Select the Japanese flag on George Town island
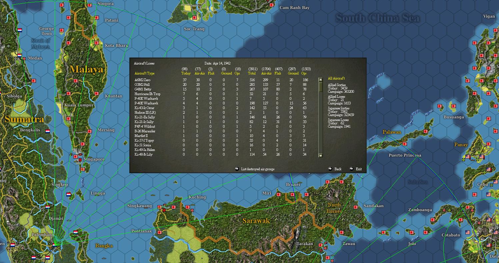Image resolution: width=499 pixels, height=263 pixels. point(62,30)
